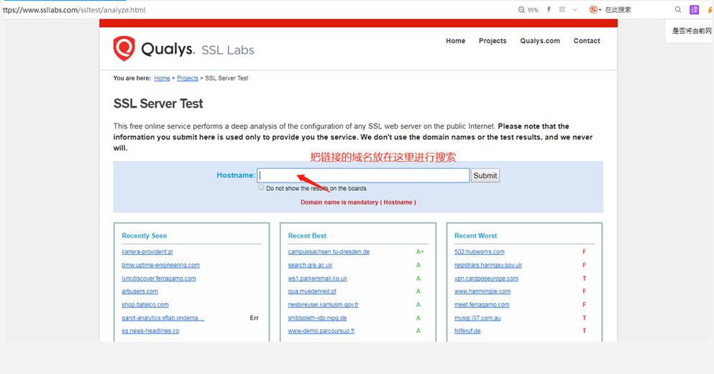Open garot-analytics.sflab.ondema link

tap(163, 318)
